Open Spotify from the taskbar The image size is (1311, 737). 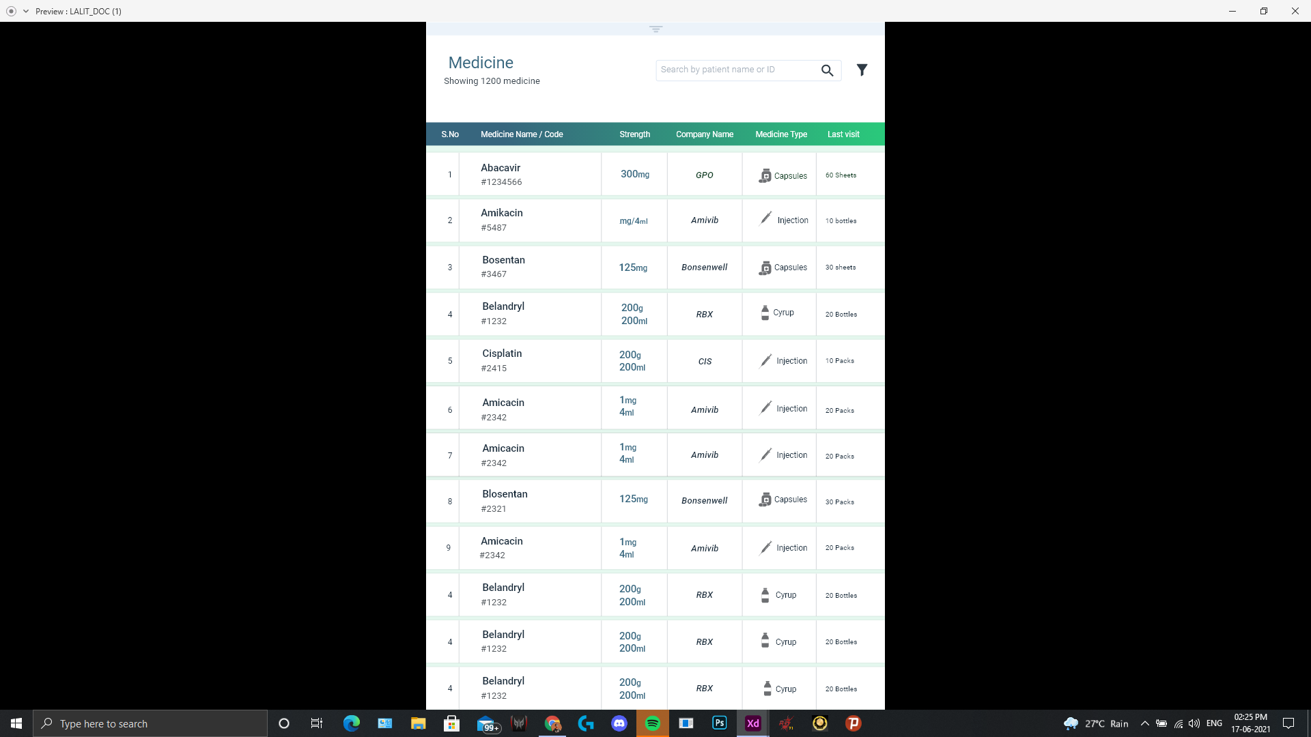(x=653, y=723)
